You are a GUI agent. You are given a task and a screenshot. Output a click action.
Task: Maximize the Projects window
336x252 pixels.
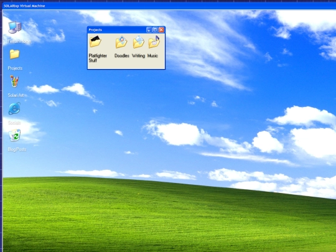[x=155, y=30]
